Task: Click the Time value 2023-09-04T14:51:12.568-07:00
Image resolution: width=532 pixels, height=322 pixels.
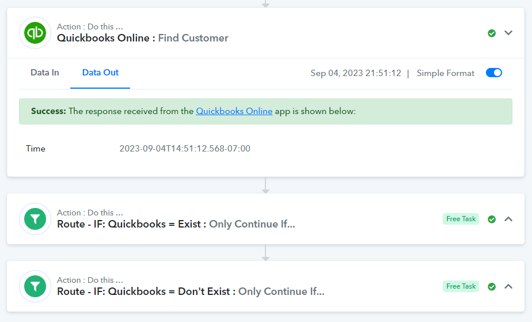Action: coord(185,149)
